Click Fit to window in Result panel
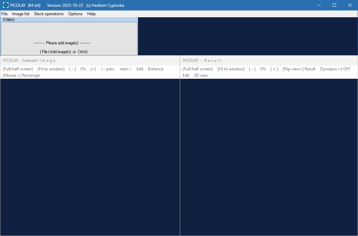The width and height of the screenshot is (358, 236). [231, 69]
